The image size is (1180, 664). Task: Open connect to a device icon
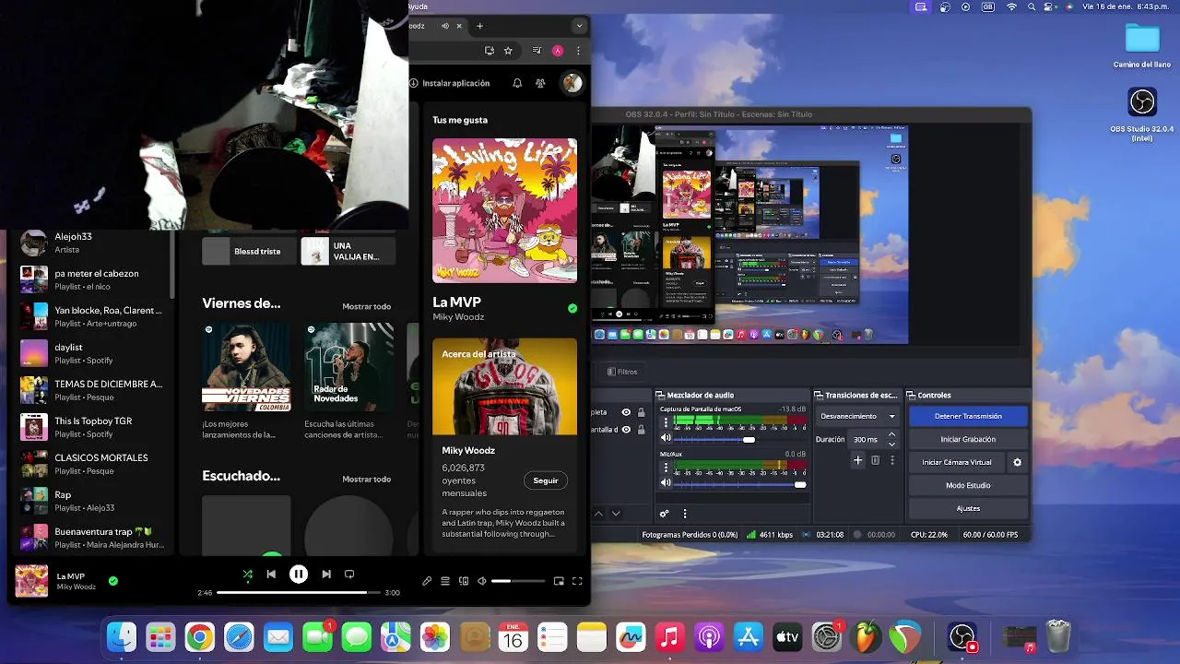click(x=464, y=581)
